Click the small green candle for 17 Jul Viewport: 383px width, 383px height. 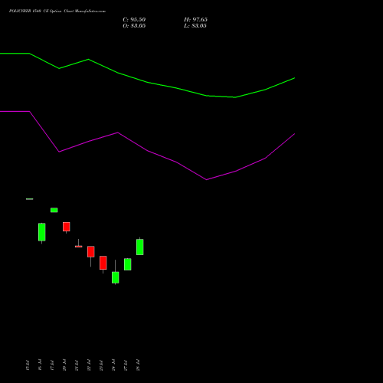tap(54, 210)
